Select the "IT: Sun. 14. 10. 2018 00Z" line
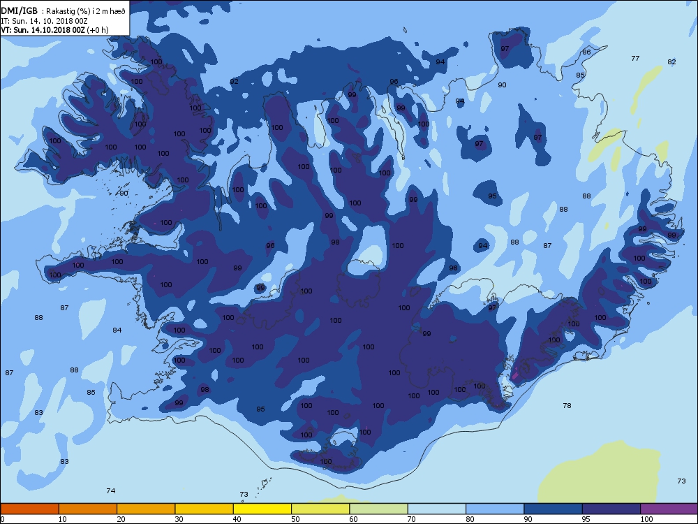698x524 pixels. (45, 21)
